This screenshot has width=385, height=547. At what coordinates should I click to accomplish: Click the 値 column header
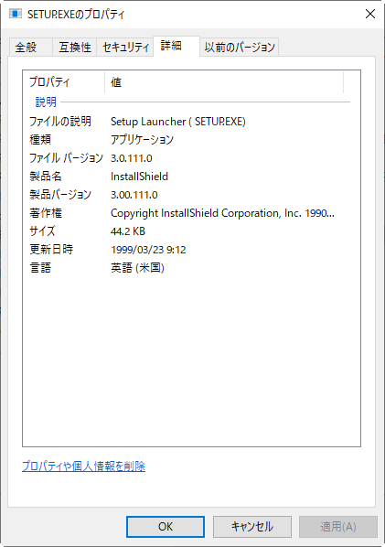[x=224, y=82]
